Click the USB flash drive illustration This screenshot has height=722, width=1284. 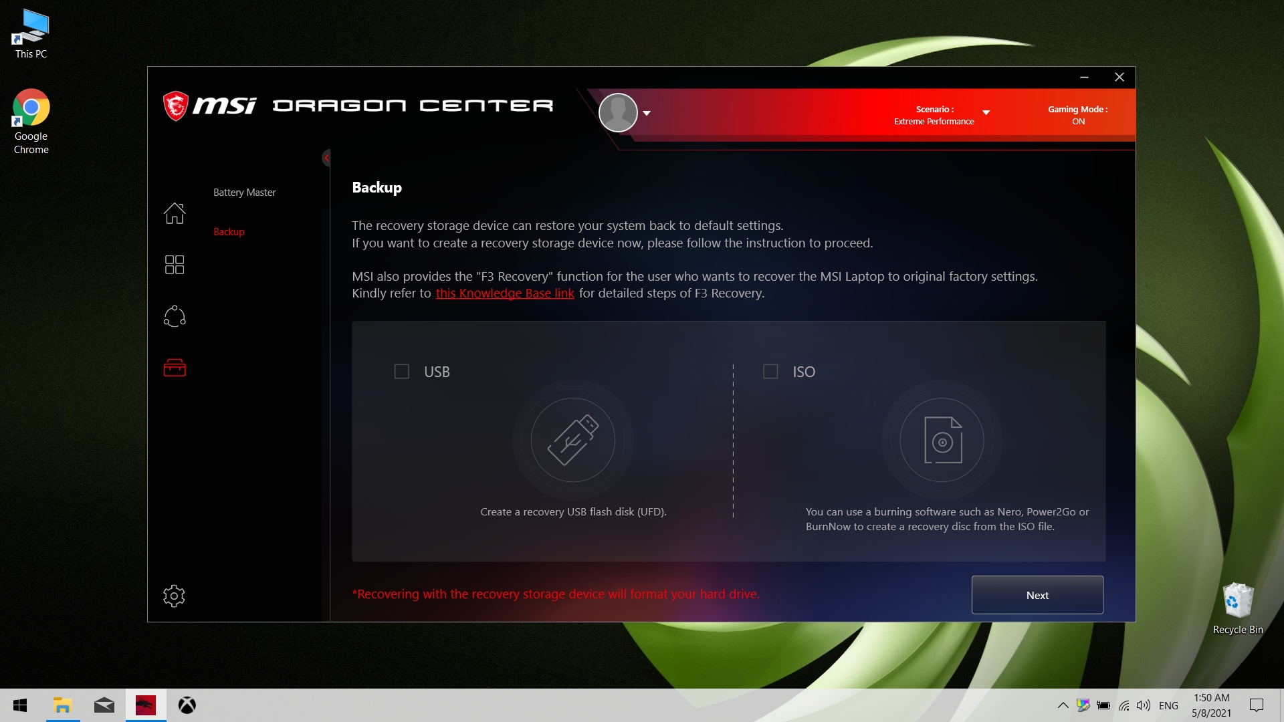572,440
